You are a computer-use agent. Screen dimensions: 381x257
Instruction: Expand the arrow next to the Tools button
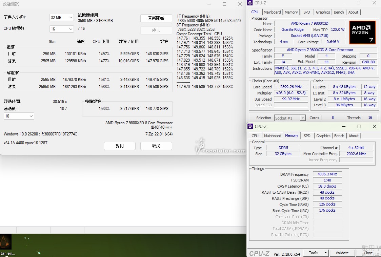pos(325,253)
